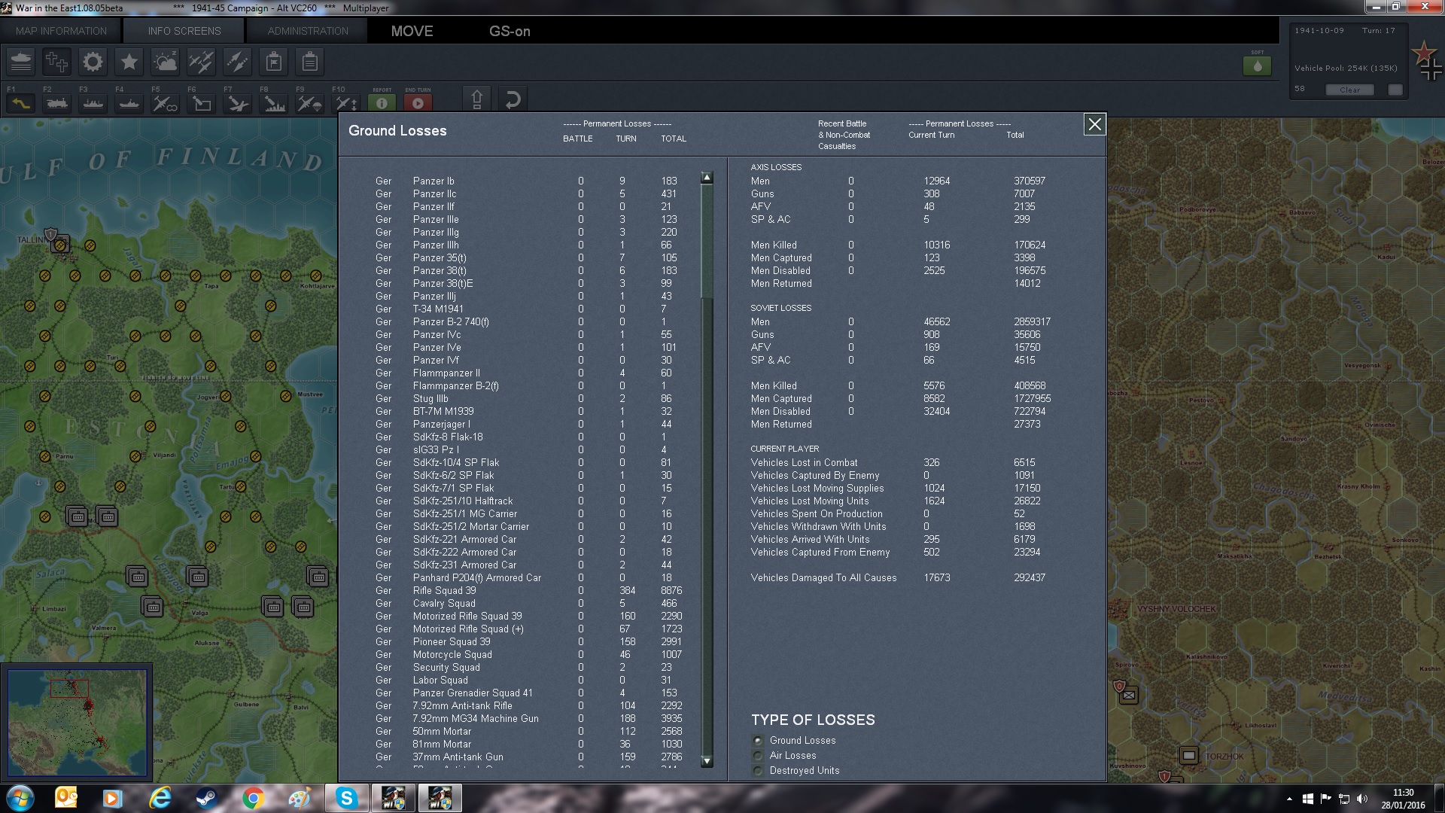Select F3 naval transport ship icon

point(93,103)
